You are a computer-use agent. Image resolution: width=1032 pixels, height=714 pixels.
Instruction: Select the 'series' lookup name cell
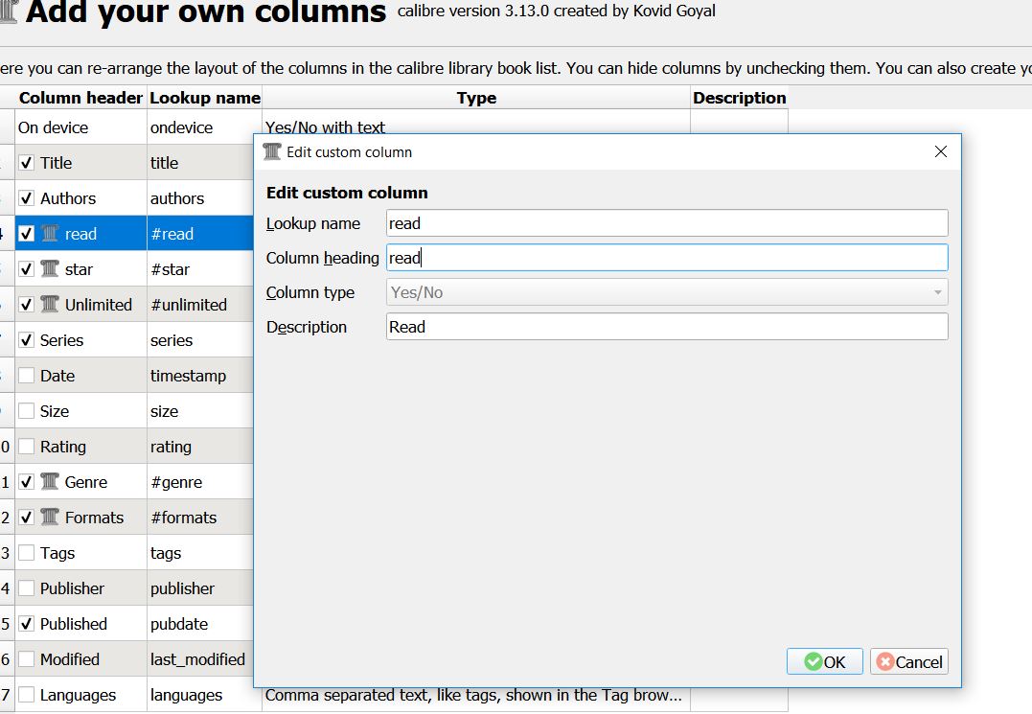[200, 340]
